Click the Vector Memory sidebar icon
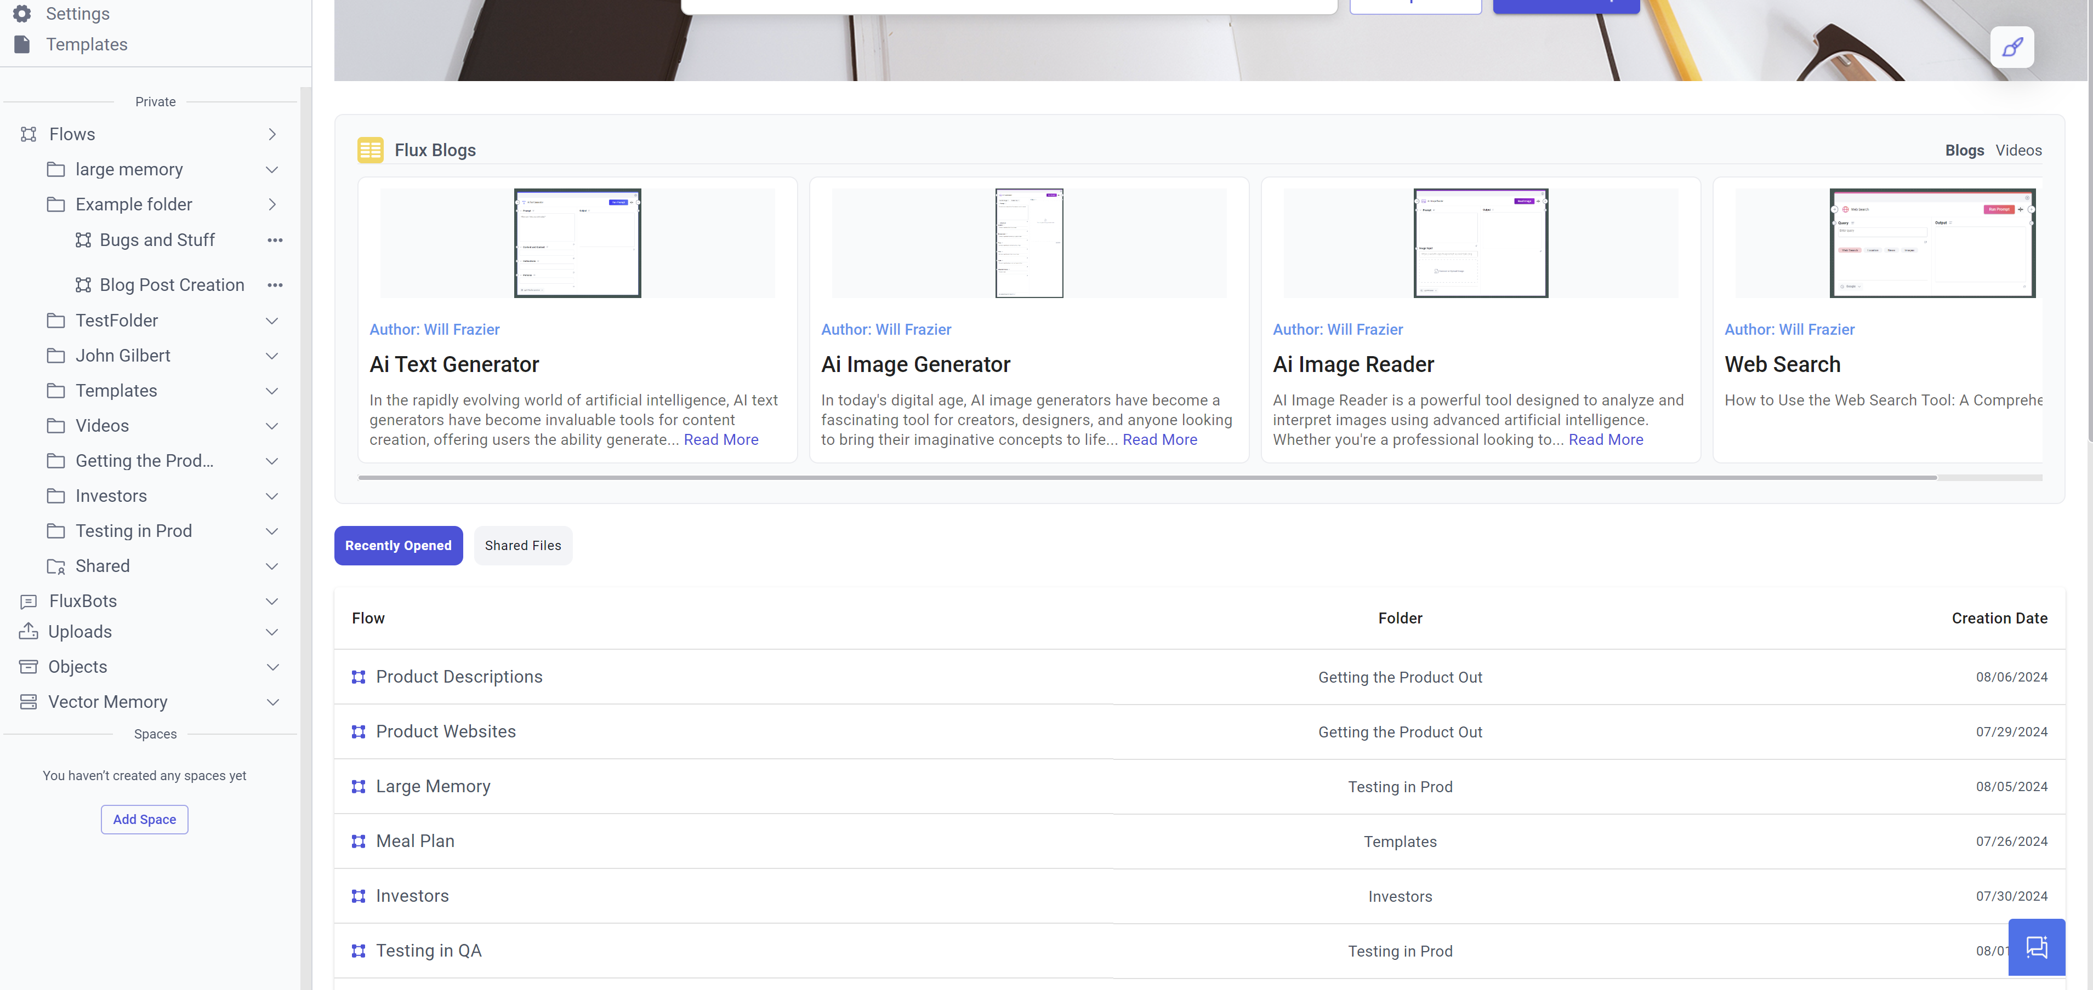 click(29, 702)
